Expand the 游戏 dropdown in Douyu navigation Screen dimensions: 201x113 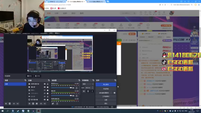pyautogui.click(x=74, y=13)
